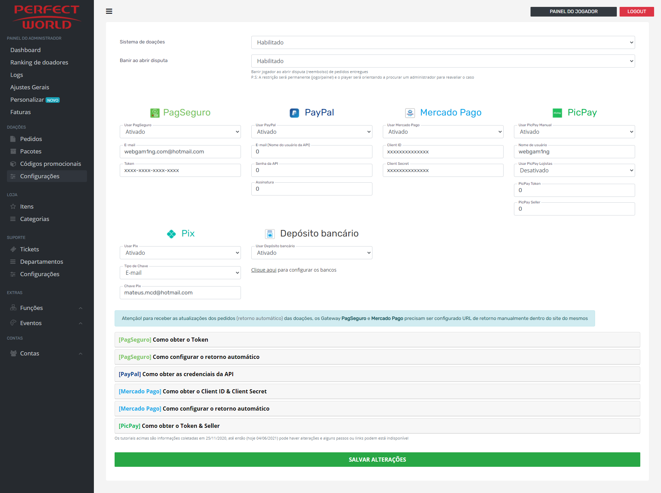Click the Pedidos document icon

(x=13, y=139)
